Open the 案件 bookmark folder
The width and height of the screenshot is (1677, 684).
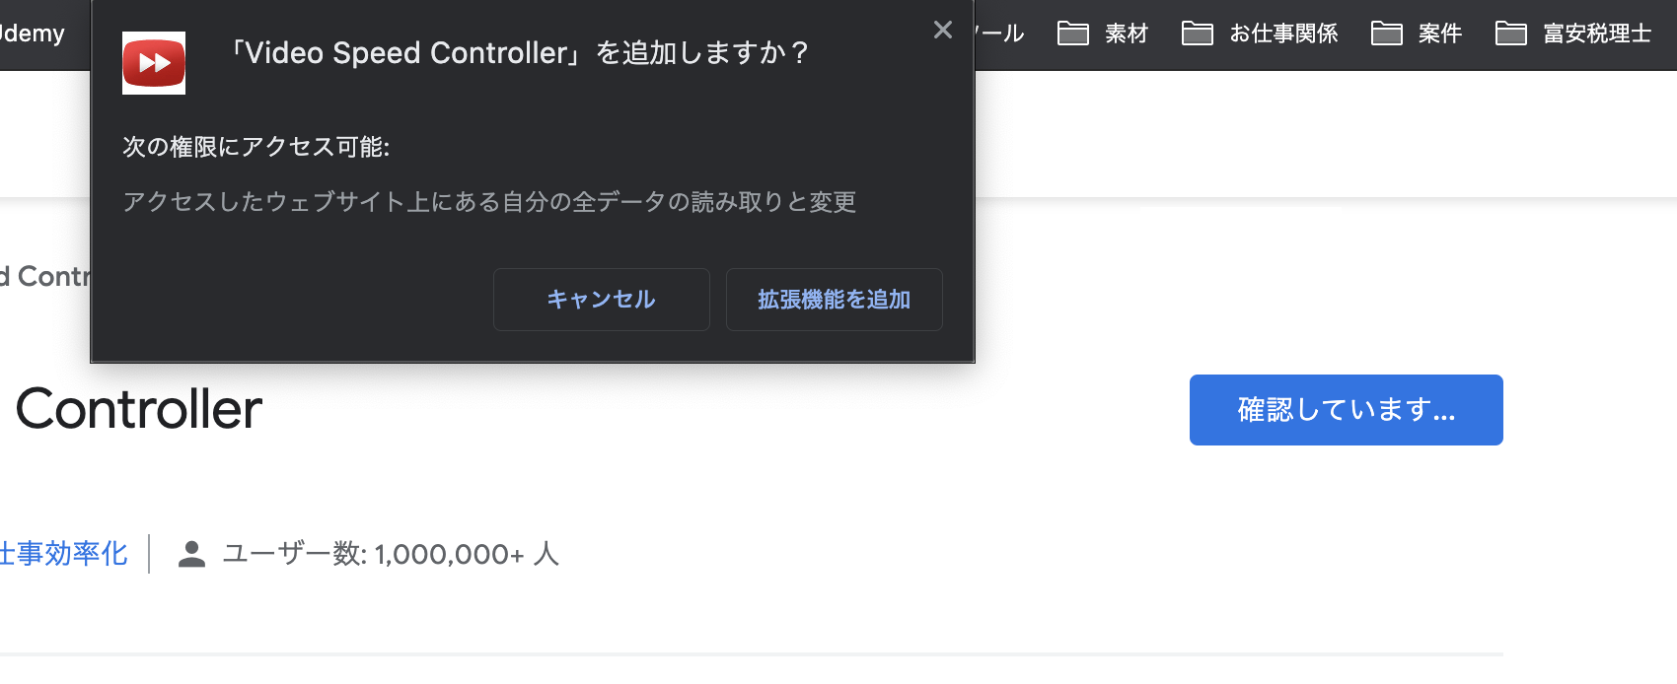(x=1417, y=34)
